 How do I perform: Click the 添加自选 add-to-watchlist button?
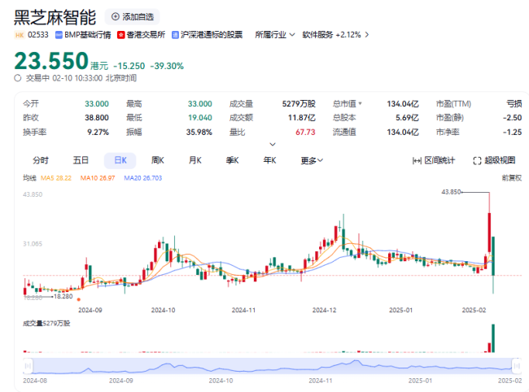click(x=132, y=16)
